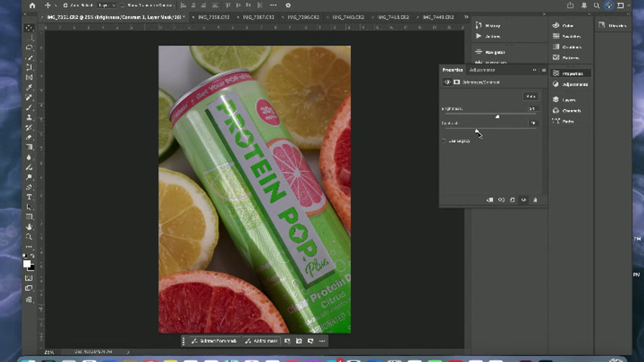Viewport: 644px width, 362px height.
Task: Open the Properties panel menu
Action: click(544, 70)
